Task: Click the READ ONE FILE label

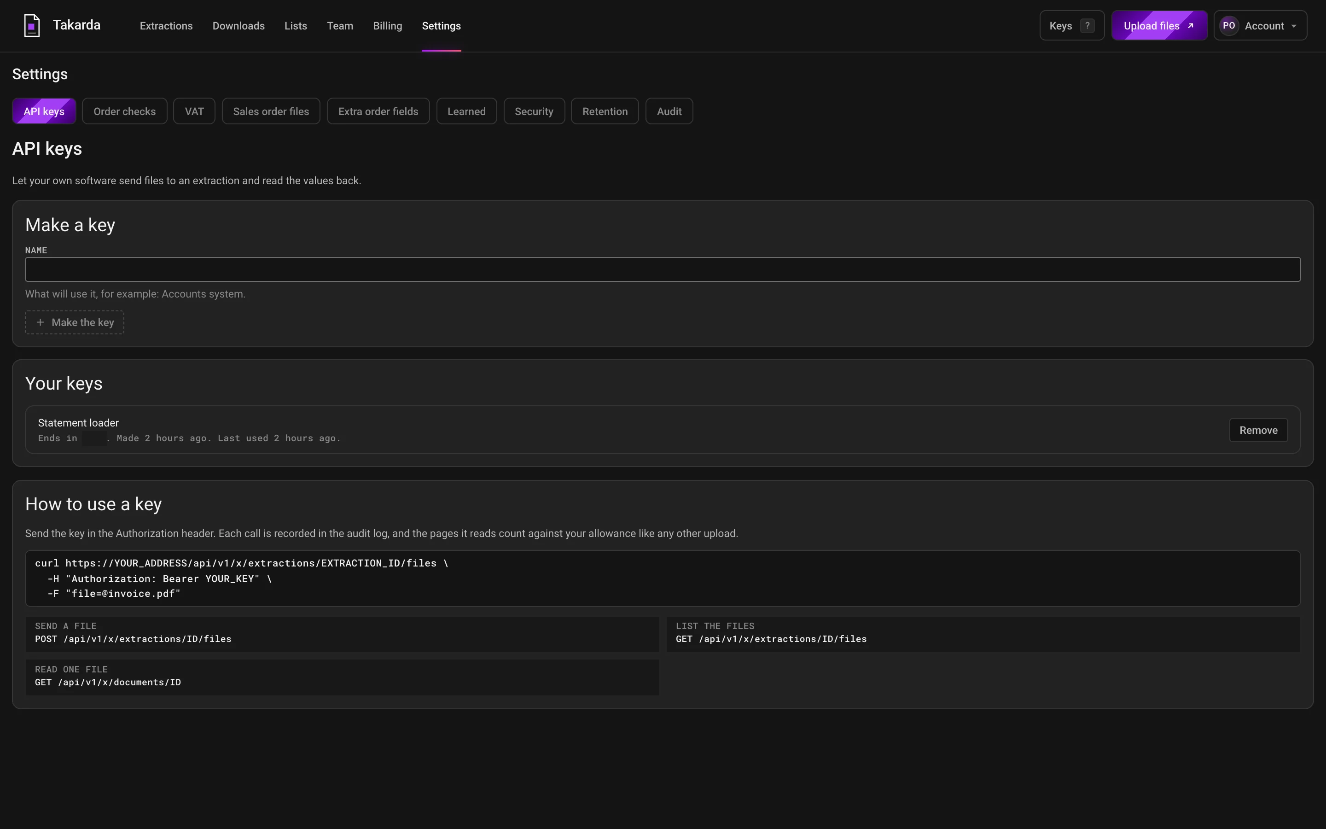Action: (x=71, y=670)
